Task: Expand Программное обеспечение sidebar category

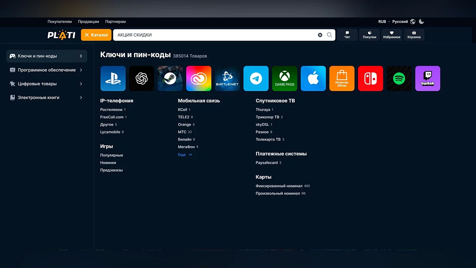Action: [47, 70]
